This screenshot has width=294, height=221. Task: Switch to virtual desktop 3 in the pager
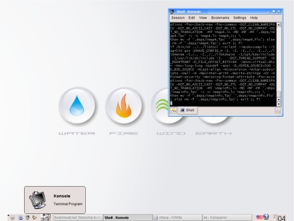click(x=43, y=219)
